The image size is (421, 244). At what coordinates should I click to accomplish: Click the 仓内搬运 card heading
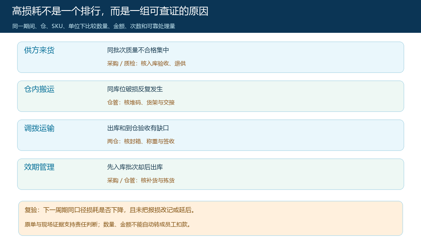pos(39,89)
